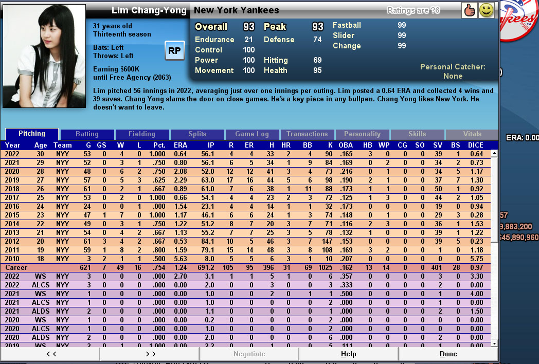Open the Help button

tap(349, 354)
